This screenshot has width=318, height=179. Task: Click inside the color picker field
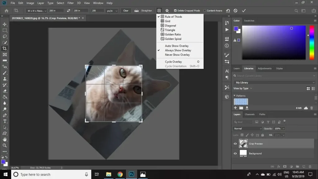[273, 42]
